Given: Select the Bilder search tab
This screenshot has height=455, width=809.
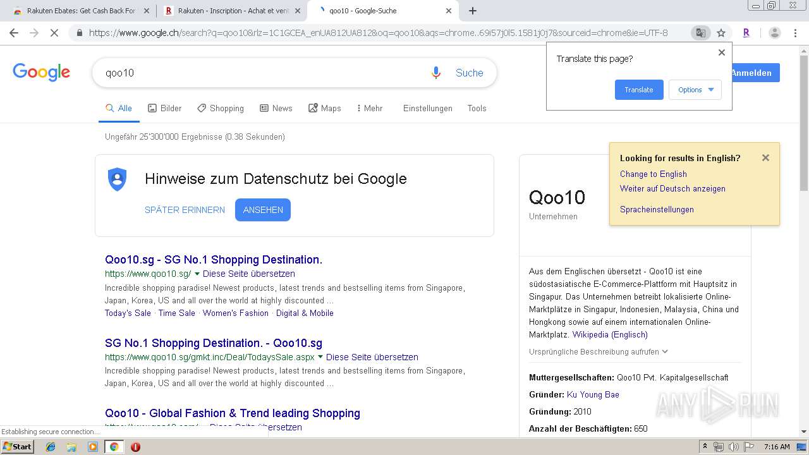Looking at the screenshot, I should click(x=164, y=109).
